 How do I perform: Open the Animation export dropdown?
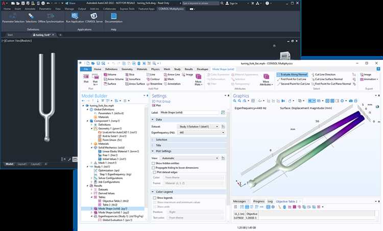[x=369, y=79]
